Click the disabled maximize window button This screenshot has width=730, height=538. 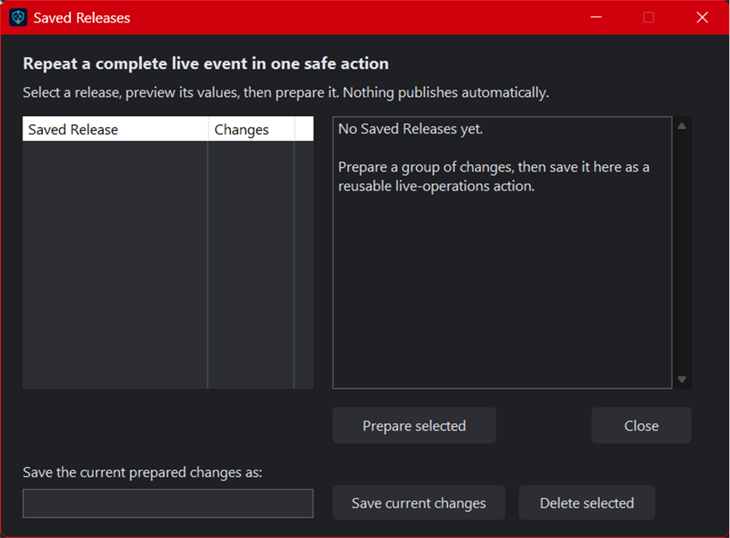point(649,17)
